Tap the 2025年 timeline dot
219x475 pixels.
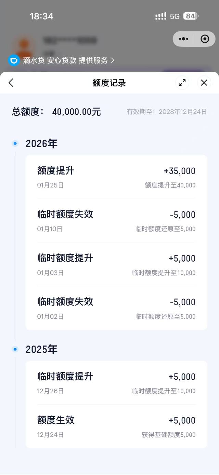click(15, 349)
